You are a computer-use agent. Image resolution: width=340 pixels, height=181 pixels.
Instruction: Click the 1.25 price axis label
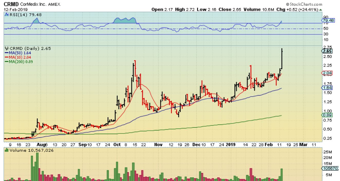(327, 102)
